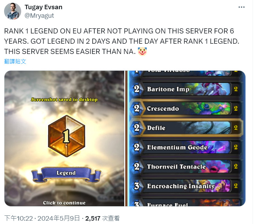Click the "Click to continue" text
This screenshot has height=224, width=255.
click(64, 203)
